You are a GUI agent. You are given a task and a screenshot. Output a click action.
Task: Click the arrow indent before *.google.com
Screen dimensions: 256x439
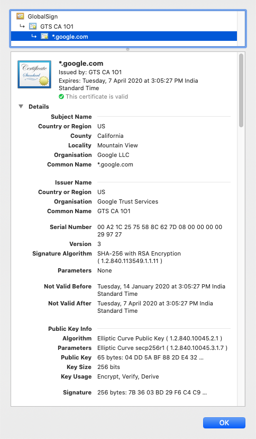34,36
